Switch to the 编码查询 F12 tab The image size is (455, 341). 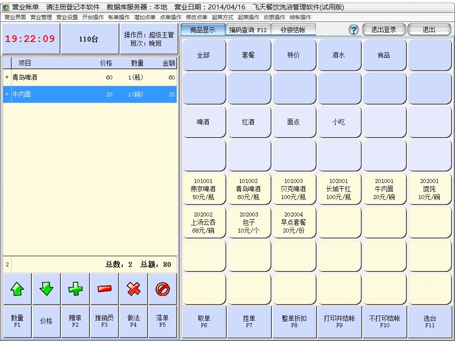pyautogui.click(x=248, y=30)
